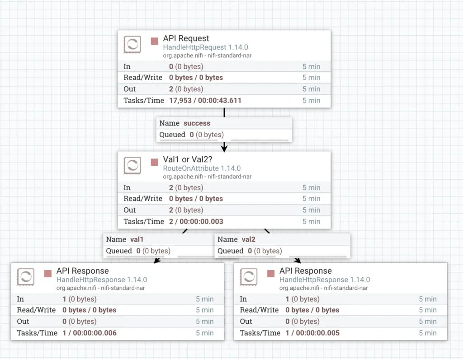The height and width of the screenshot is (359, 463).
Task: Click stopped indicator of API Response fed by val1
Action: click(48, 274)
